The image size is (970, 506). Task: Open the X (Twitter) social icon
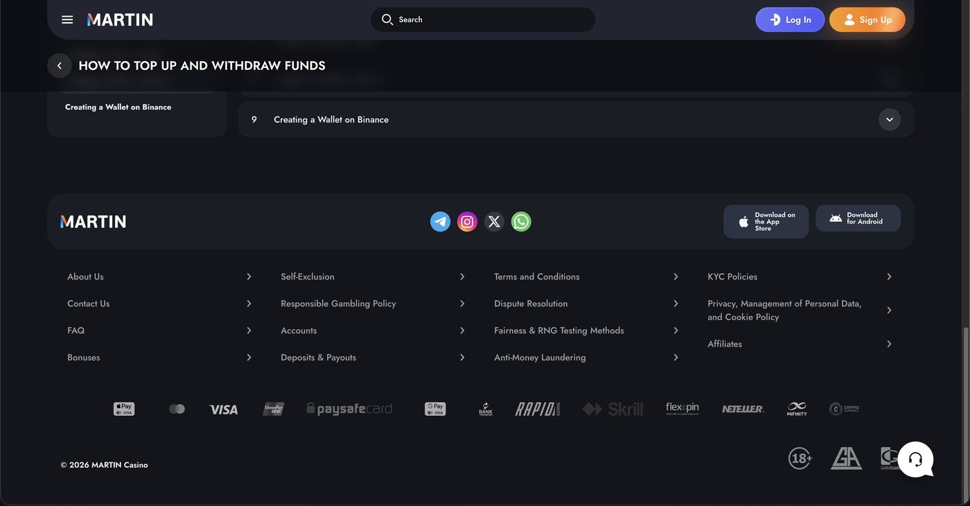coord(494,222)
